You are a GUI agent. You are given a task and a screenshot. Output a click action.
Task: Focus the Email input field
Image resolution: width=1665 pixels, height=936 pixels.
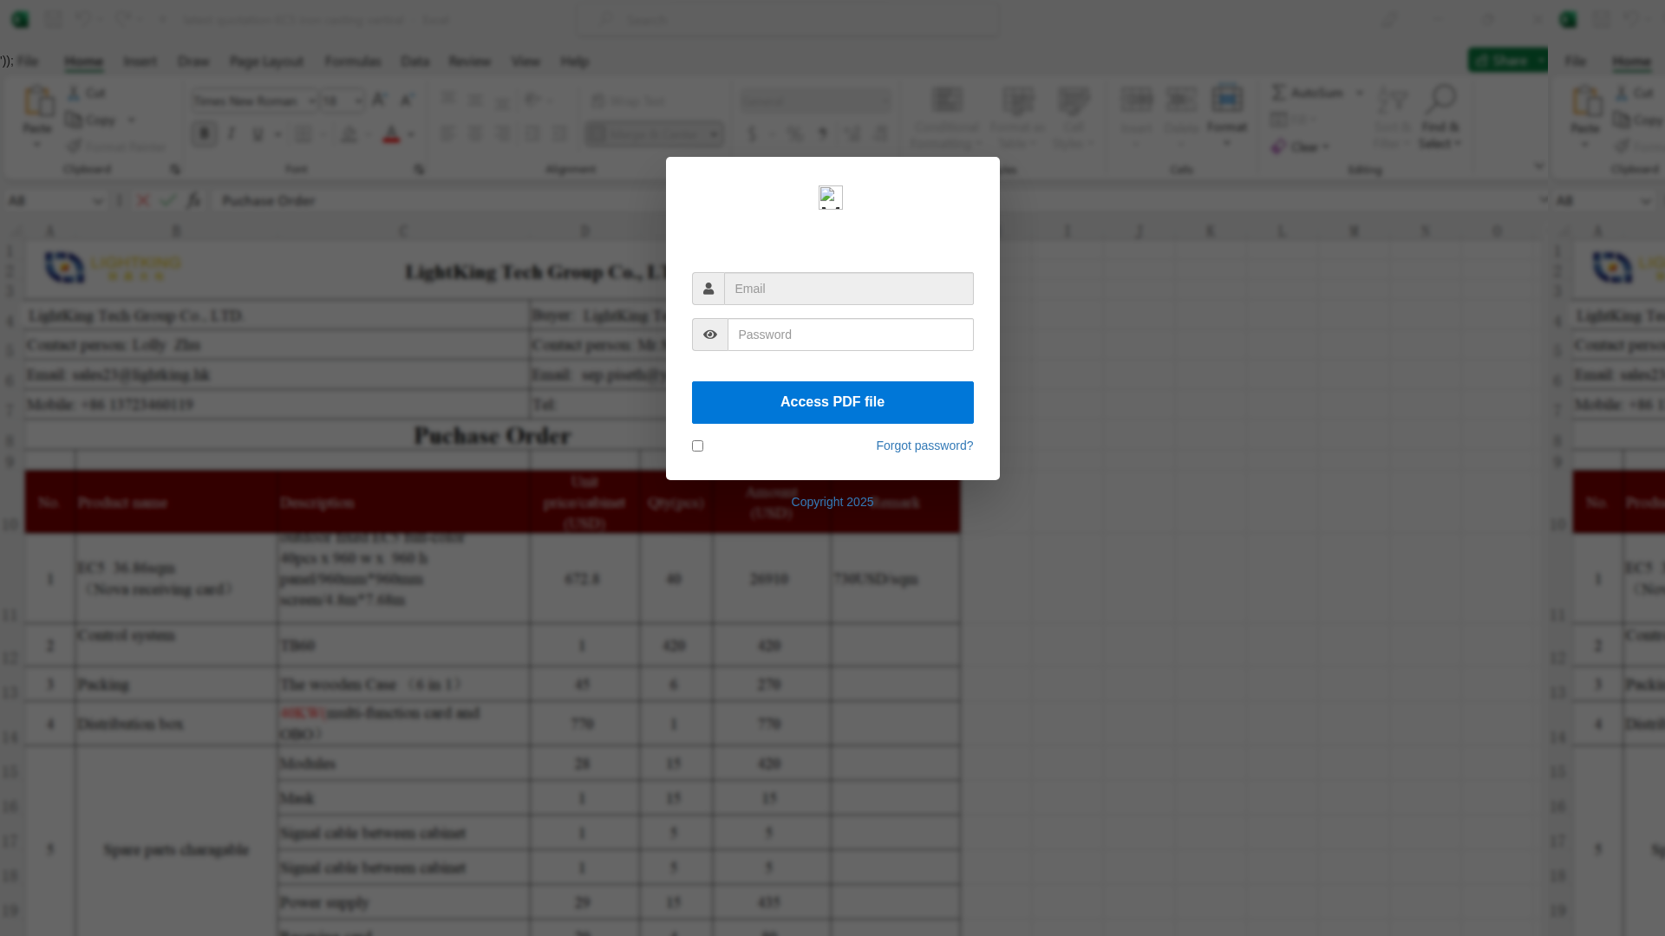[x=849, y=289]
